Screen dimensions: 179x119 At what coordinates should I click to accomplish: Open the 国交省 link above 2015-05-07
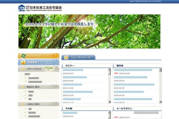[131, 77]
